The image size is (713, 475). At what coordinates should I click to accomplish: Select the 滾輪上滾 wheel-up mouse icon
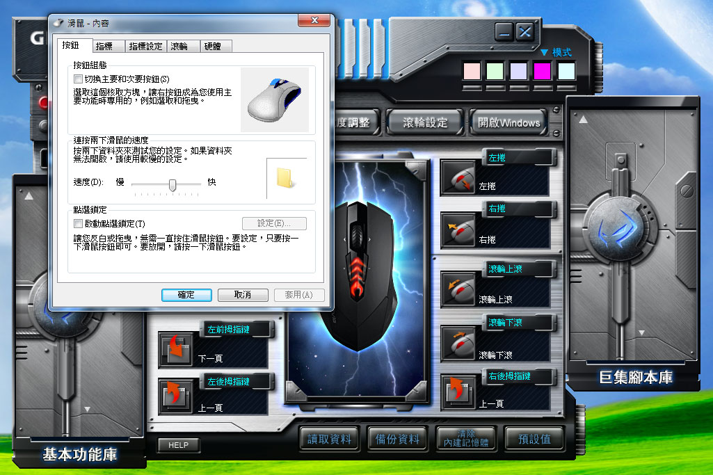tap(459, 289)
